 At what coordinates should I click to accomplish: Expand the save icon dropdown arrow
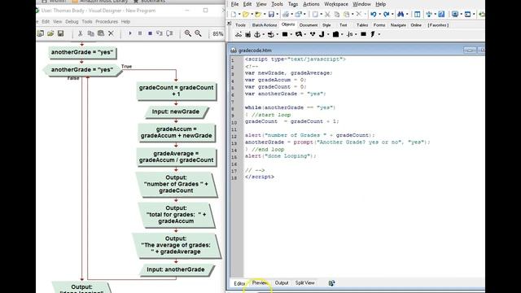pos(278,15)
